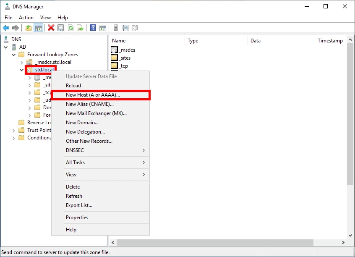Click the Forward navigation arrow
Screen dimensions: 355x257
point(16,28)
